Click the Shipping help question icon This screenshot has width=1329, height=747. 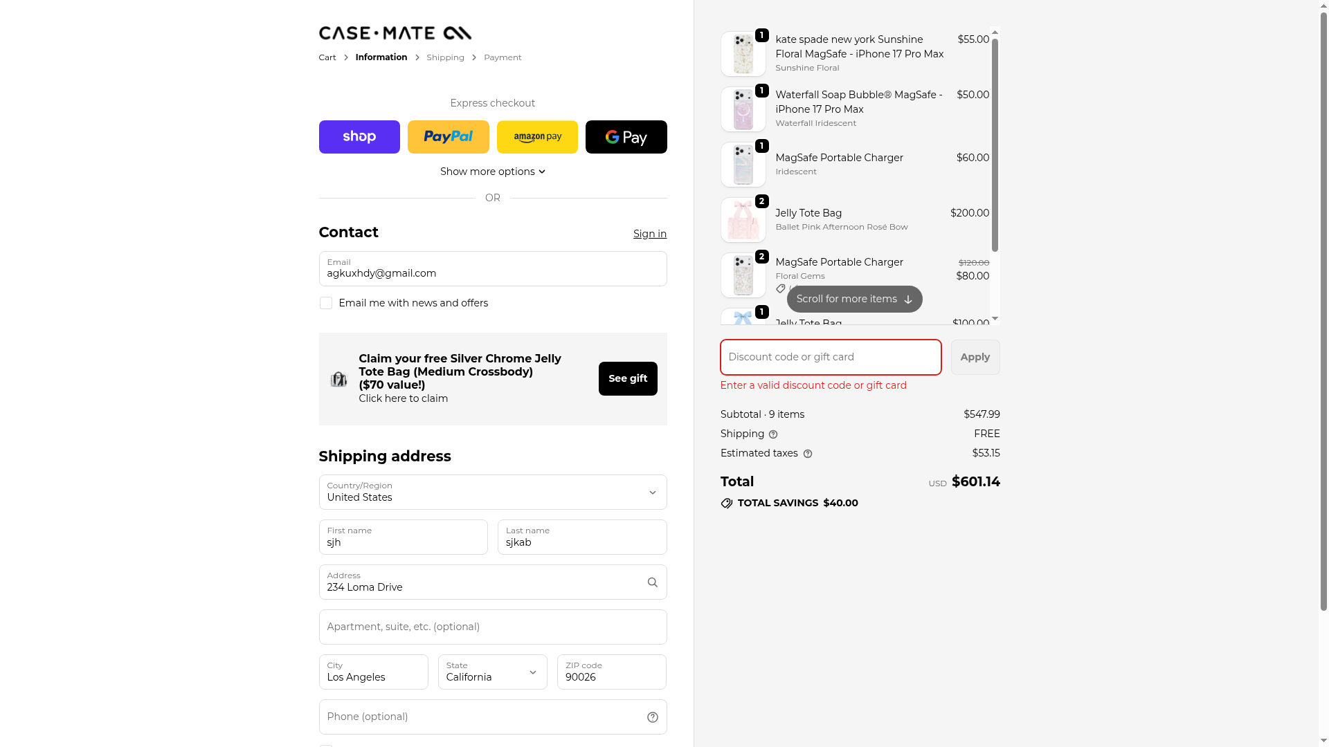click(x=773, y=434)
